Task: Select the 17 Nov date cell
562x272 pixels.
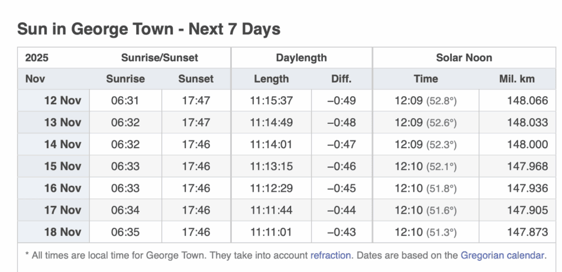Action: pos(62,210)
